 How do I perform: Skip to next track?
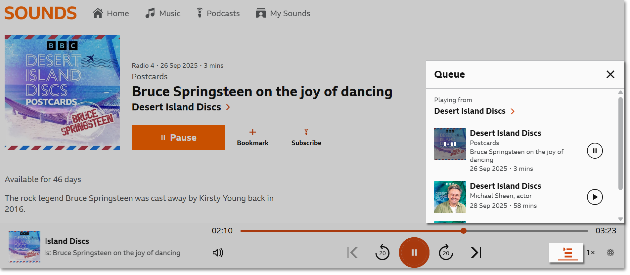point(476,253)
